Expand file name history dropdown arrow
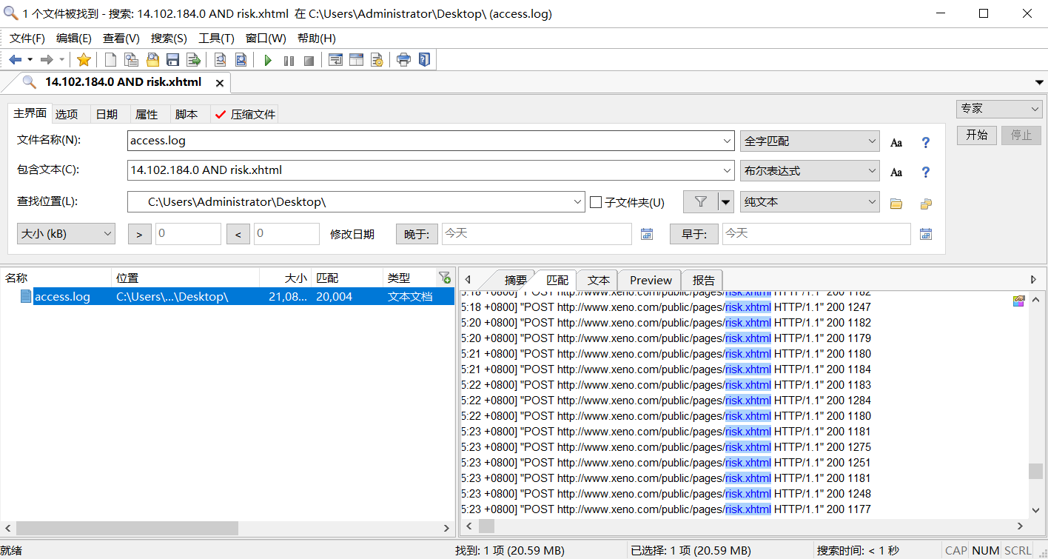 [727, 141]
